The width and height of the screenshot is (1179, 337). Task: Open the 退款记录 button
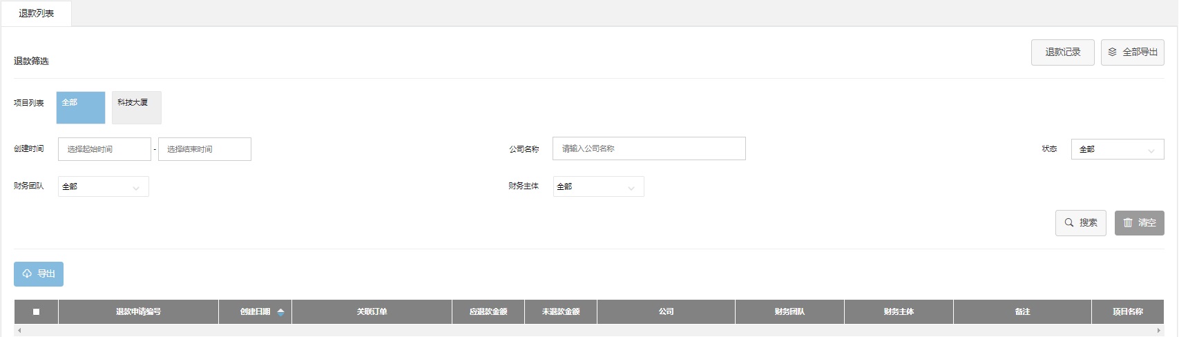click(x=1062, y=52)
